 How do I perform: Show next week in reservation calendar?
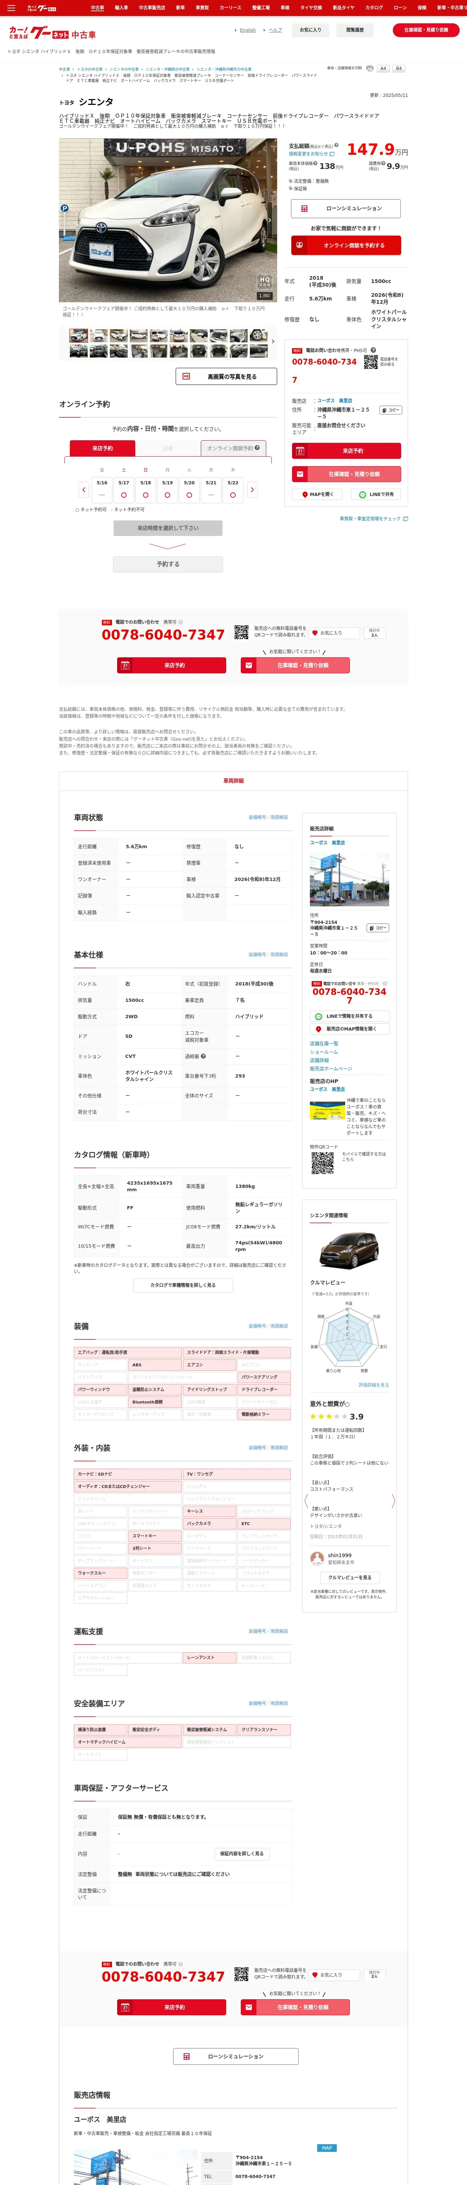(x=252, y=489)
